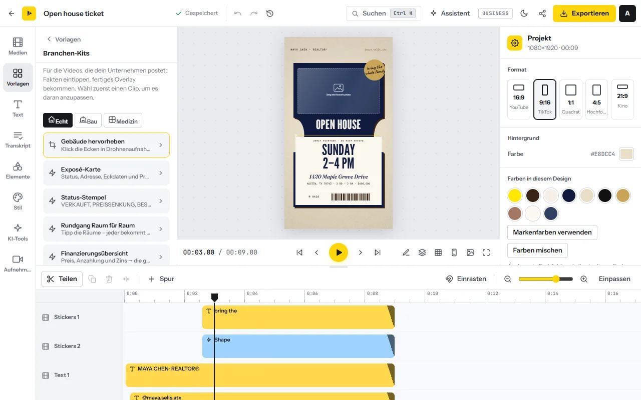Choose 4:5 Hochformat format
This screenshot has height=400, width=641.
click(x=596, y=99)
